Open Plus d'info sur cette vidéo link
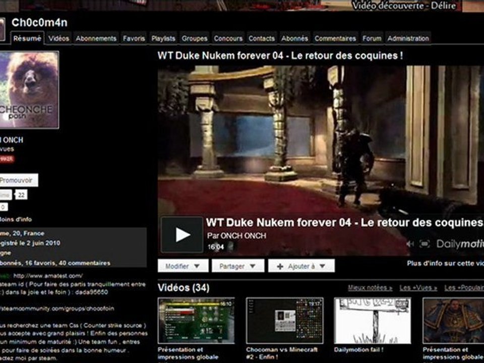Screen dimensions: 484x363 (445, 263)
